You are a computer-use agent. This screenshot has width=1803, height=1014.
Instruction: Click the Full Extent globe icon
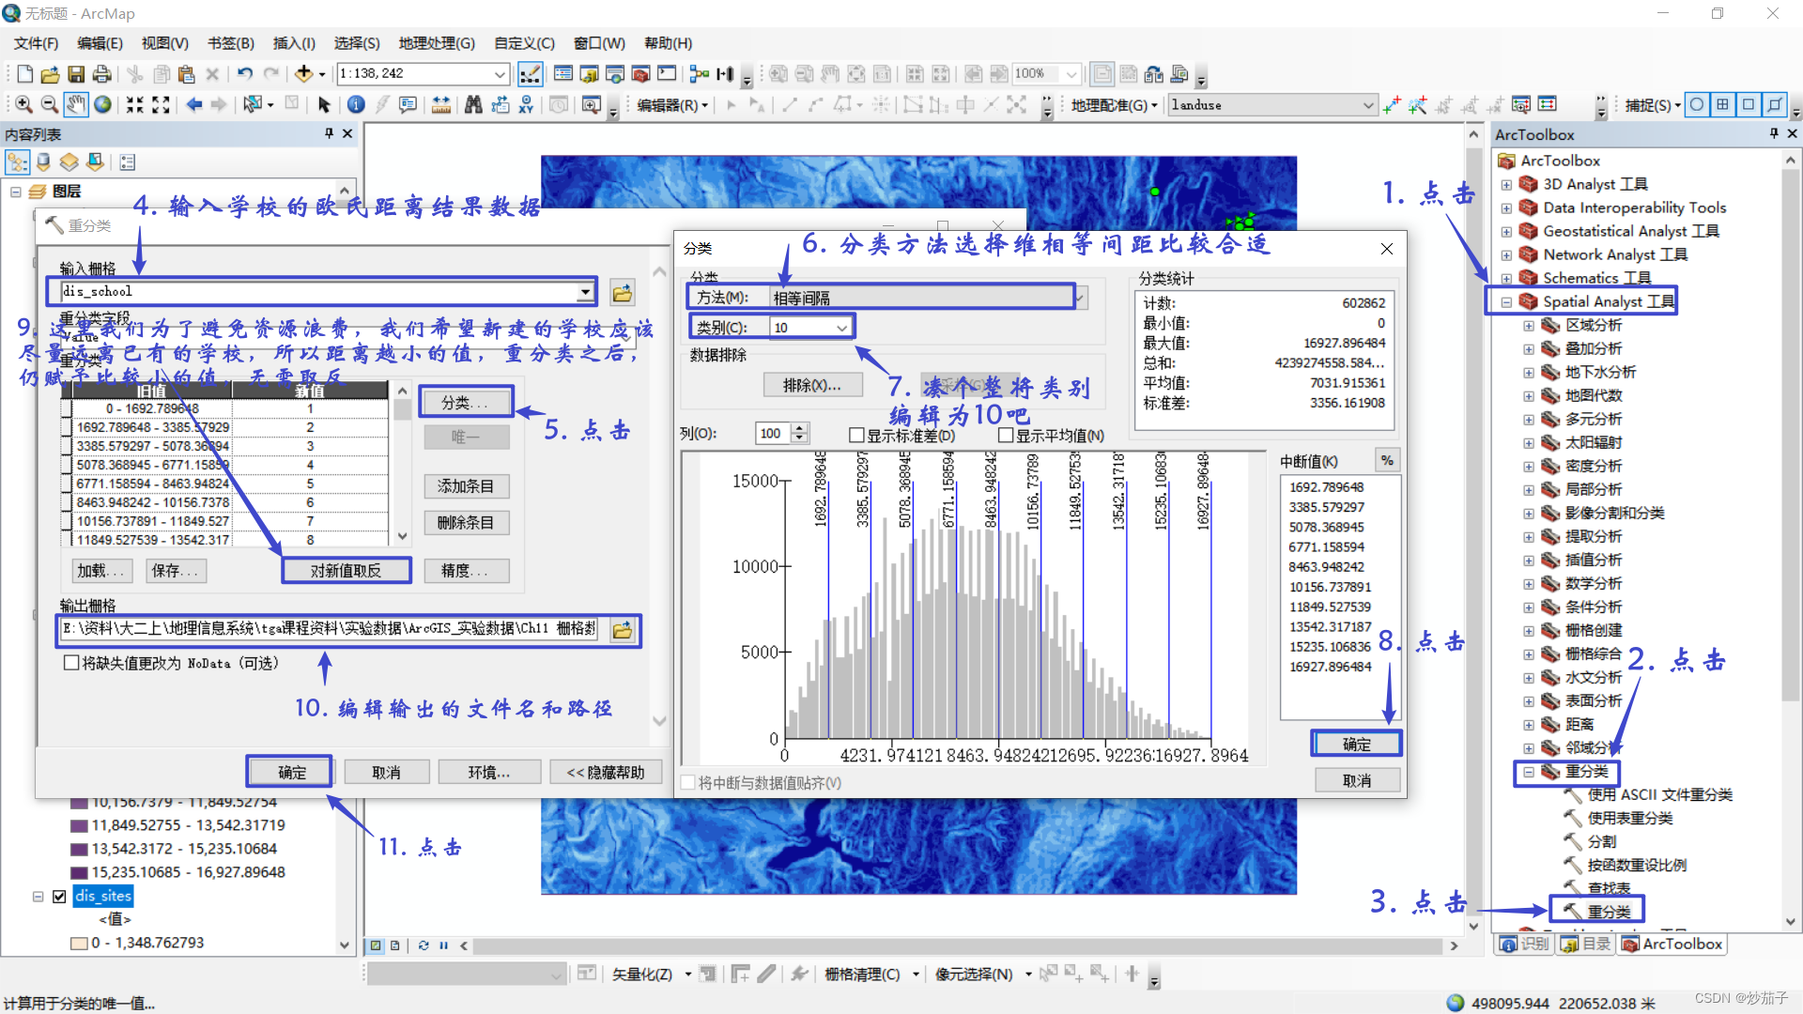[x=102, y=105]
